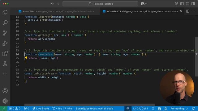
Task: Open the Run and Debug view
Action: pyautogui.click(x=5, y=43)
